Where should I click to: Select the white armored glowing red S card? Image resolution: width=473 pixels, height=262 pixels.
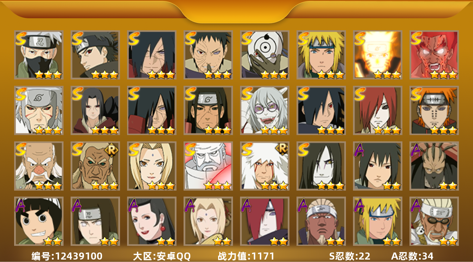pos(208,166)
